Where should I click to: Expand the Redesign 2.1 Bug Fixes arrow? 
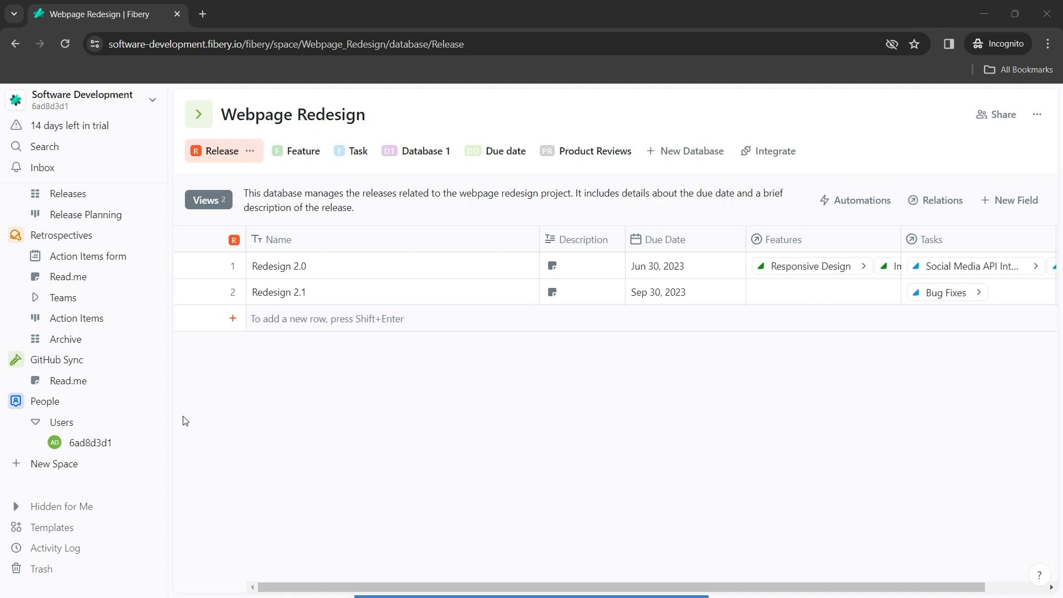979,292
